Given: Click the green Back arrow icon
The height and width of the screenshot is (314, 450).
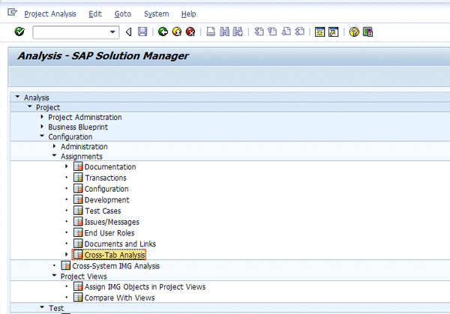Looking at the screenshot, I should (x=163, y=32).
